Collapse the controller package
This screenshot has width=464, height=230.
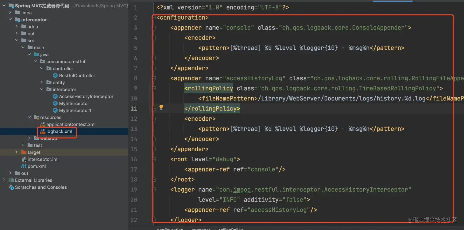click(42, 69)
